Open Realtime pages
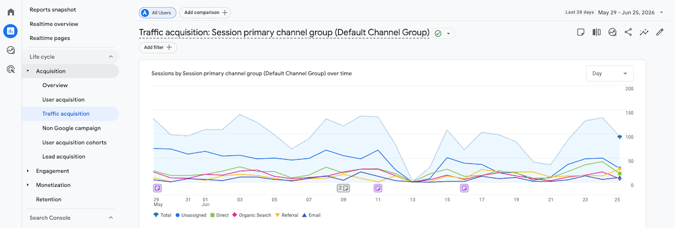The image size is (675, 228). click(x=50, y=38)
